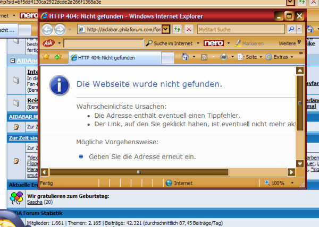Click the RSS feeds icon

205,56
